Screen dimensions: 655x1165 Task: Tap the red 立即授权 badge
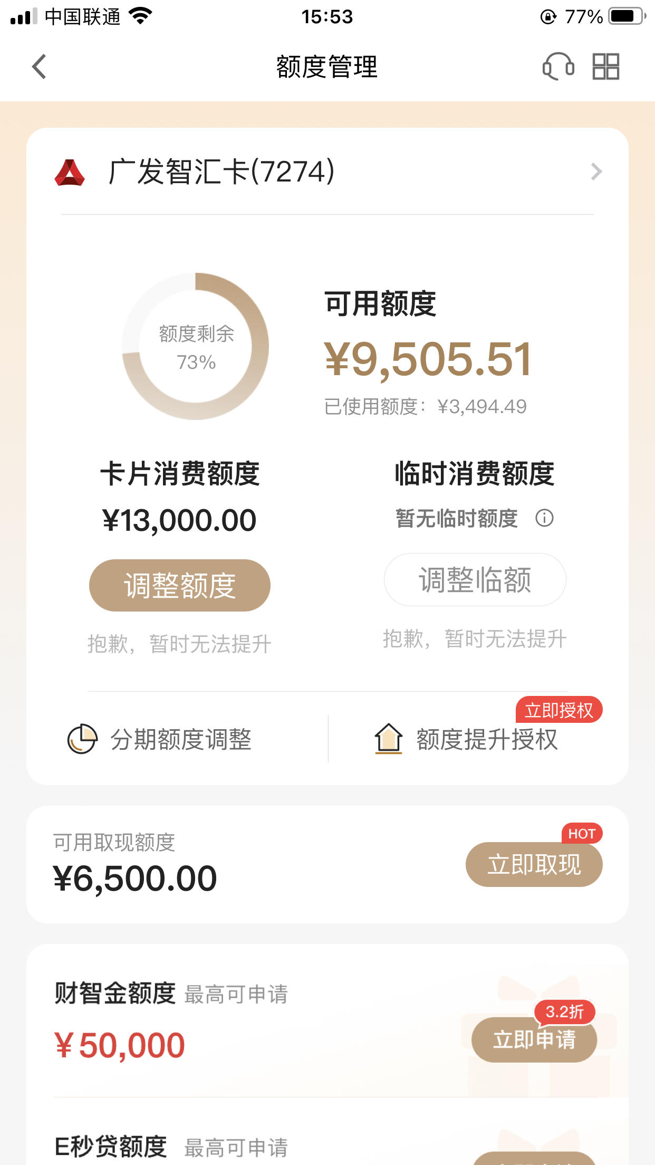[x=559, y=710]
